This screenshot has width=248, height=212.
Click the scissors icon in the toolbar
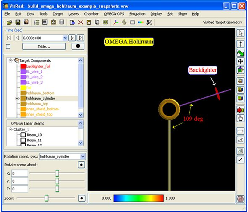[x=149, y=22]
